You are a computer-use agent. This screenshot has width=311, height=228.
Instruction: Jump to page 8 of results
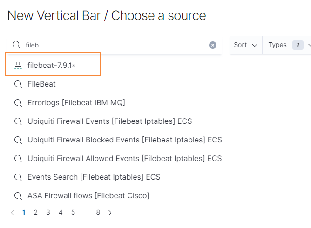98,213
